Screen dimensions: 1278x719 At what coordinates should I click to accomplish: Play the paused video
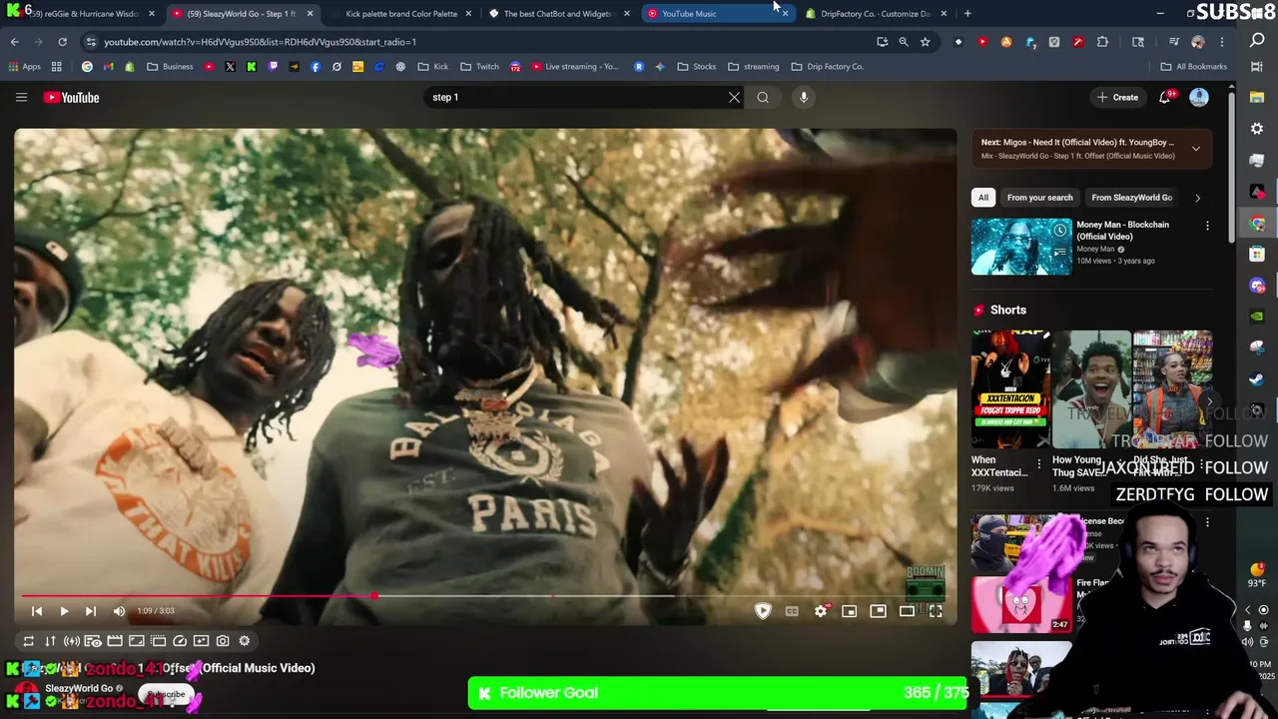64,611
